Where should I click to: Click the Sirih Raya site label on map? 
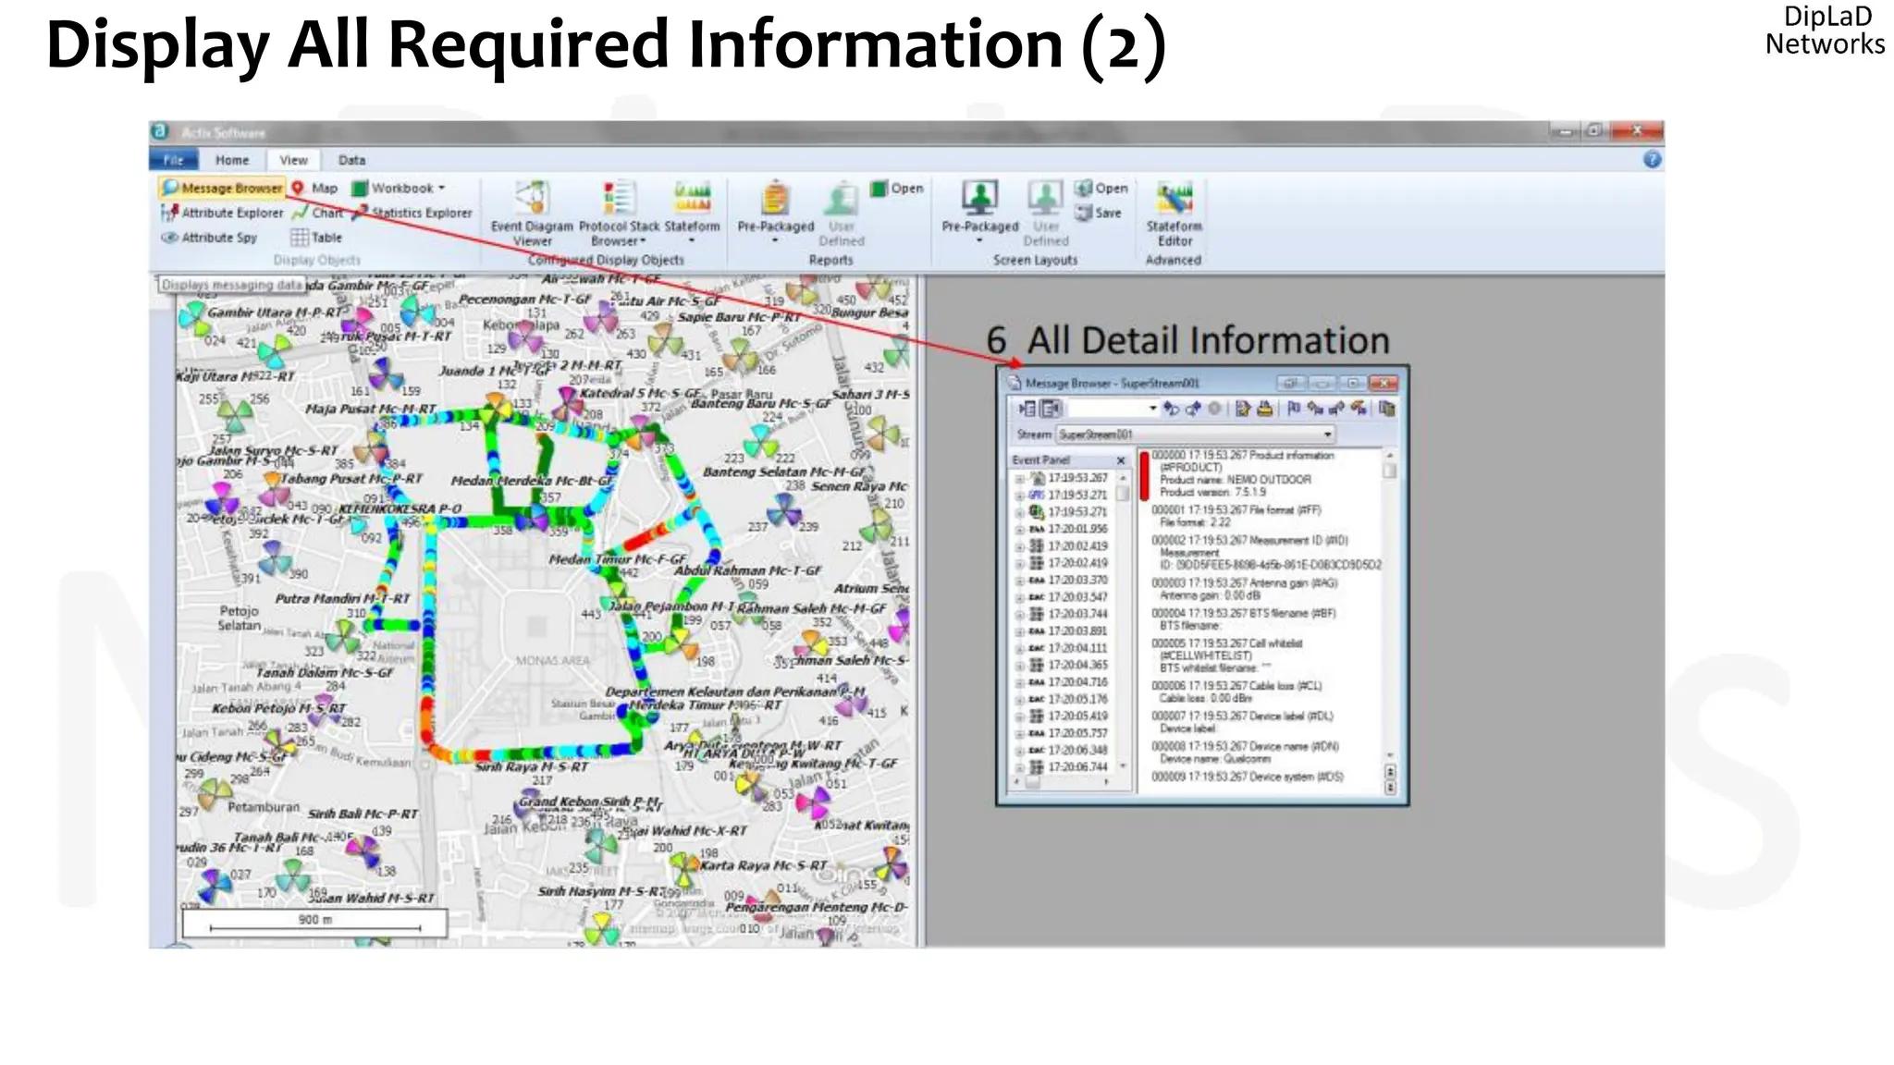531,766
